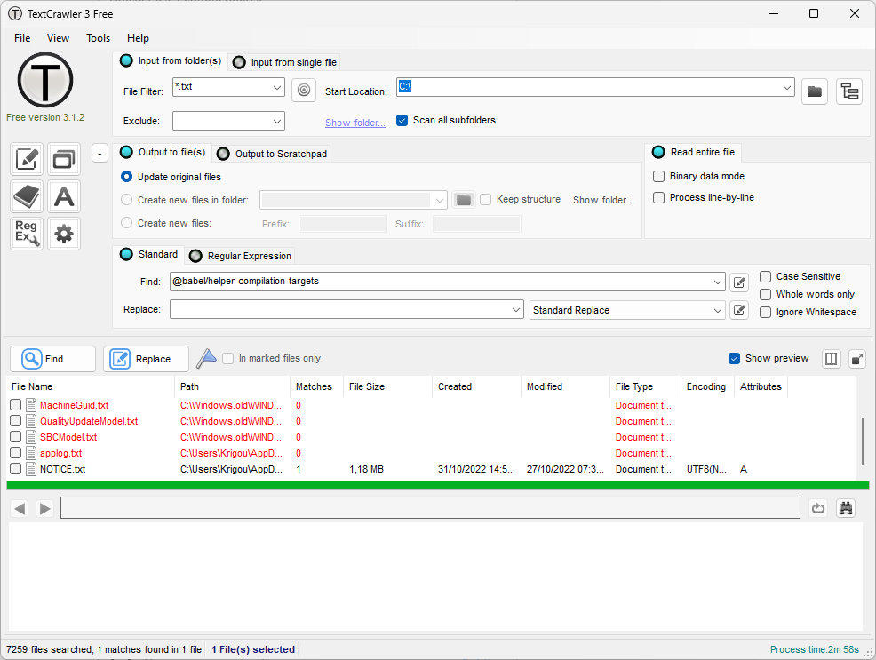Click binoculars search-in-preview icon
Image resolution: width=876 pixels, height=660 pixels.
[846, 508]
